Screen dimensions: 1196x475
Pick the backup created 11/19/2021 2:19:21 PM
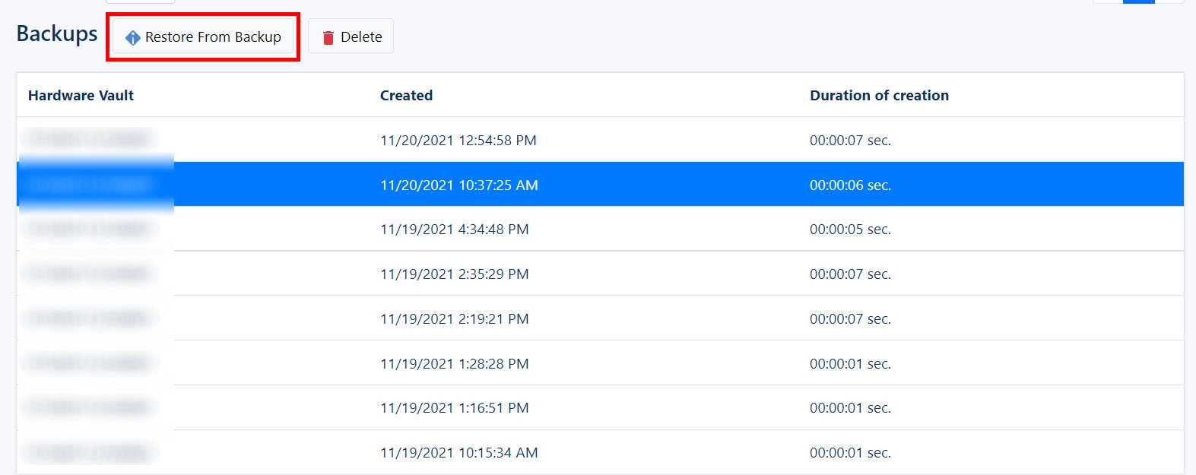tap(454, 319)
